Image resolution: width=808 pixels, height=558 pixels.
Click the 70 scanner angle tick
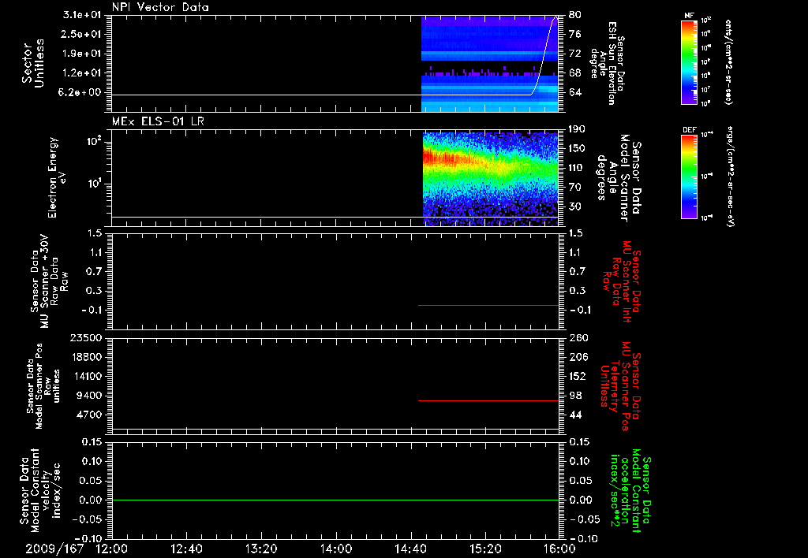(x=575, y=188)
